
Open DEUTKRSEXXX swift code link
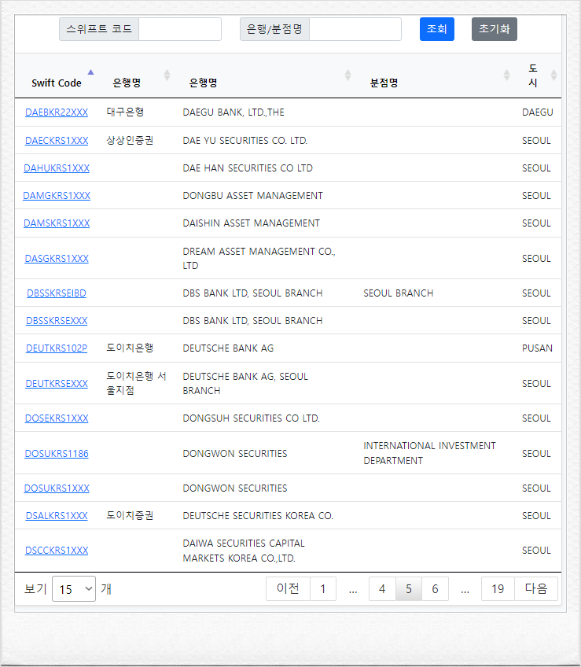click(x=57, y=384)
